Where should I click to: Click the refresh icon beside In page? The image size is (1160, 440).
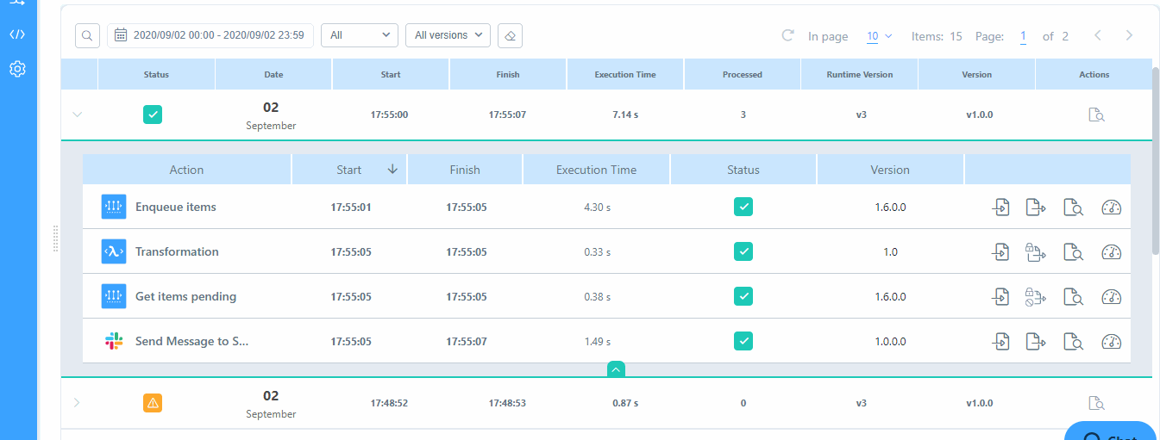coord(787,35)
